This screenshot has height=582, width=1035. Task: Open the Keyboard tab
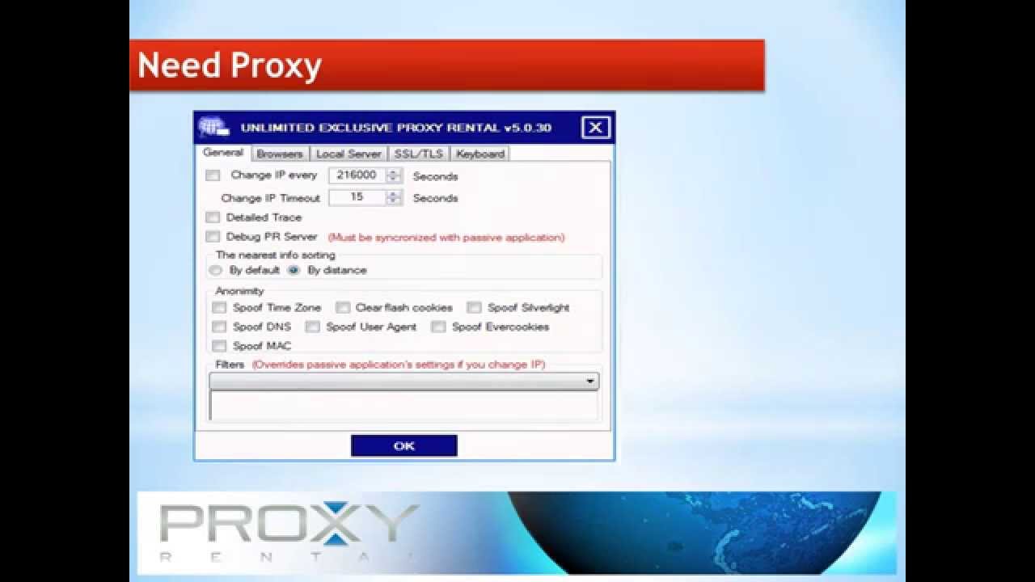click(x=479, y=154)
